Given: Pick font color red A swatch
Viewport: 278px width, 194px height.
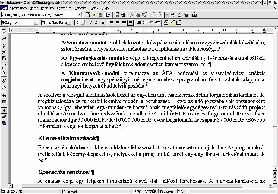Looking at the screenshot, I should pos(166,22).
